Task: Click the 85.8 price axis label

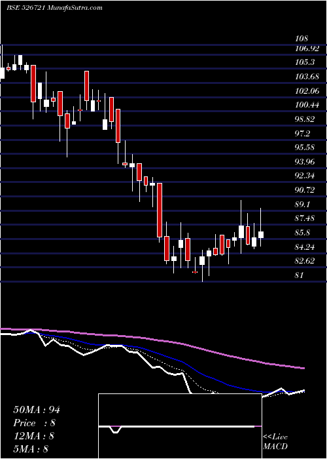Action: 303,233
